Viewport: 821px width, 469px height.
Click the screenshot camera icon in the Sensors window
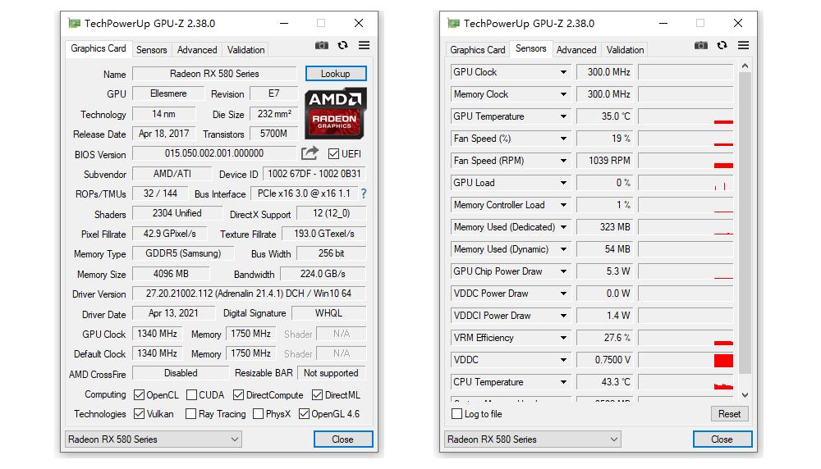(x=700, y=45)
